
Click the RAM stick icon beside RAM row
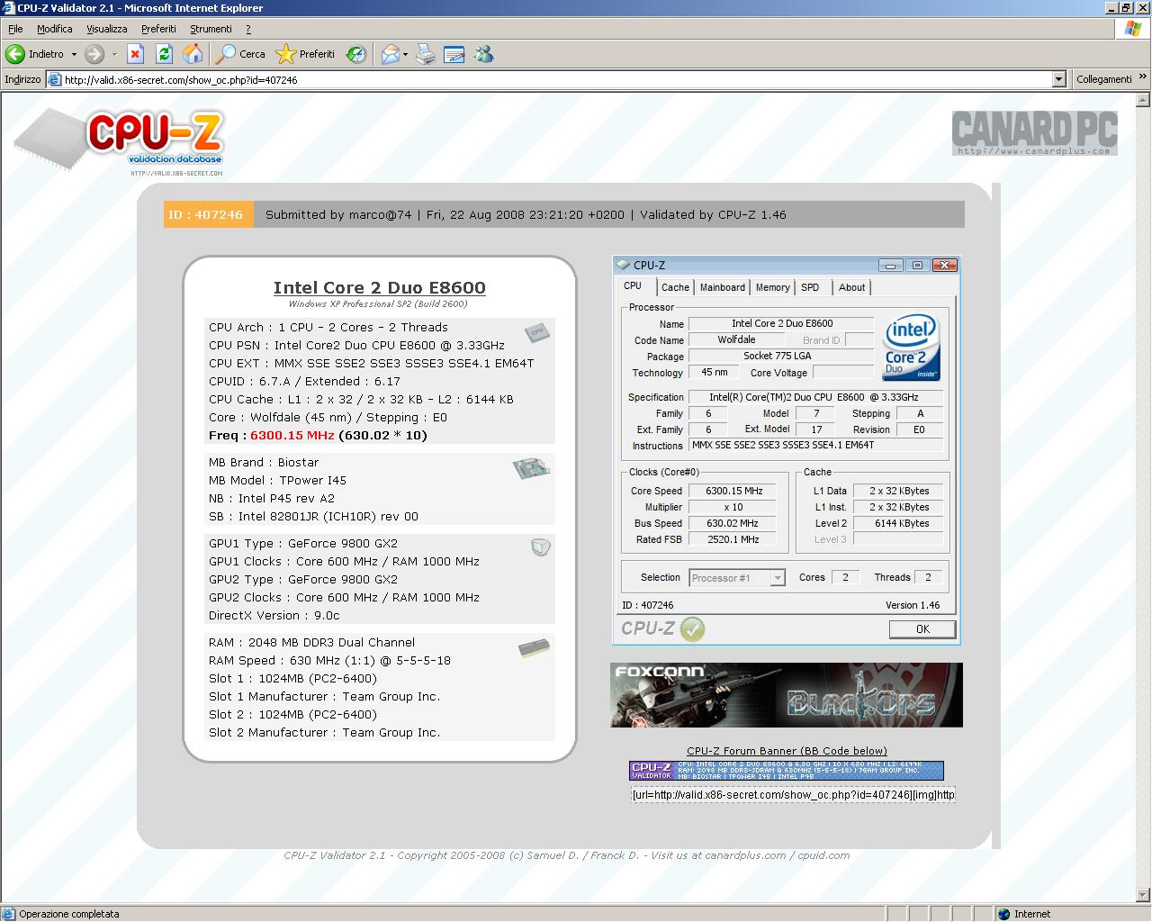click(x=534, y=647)
